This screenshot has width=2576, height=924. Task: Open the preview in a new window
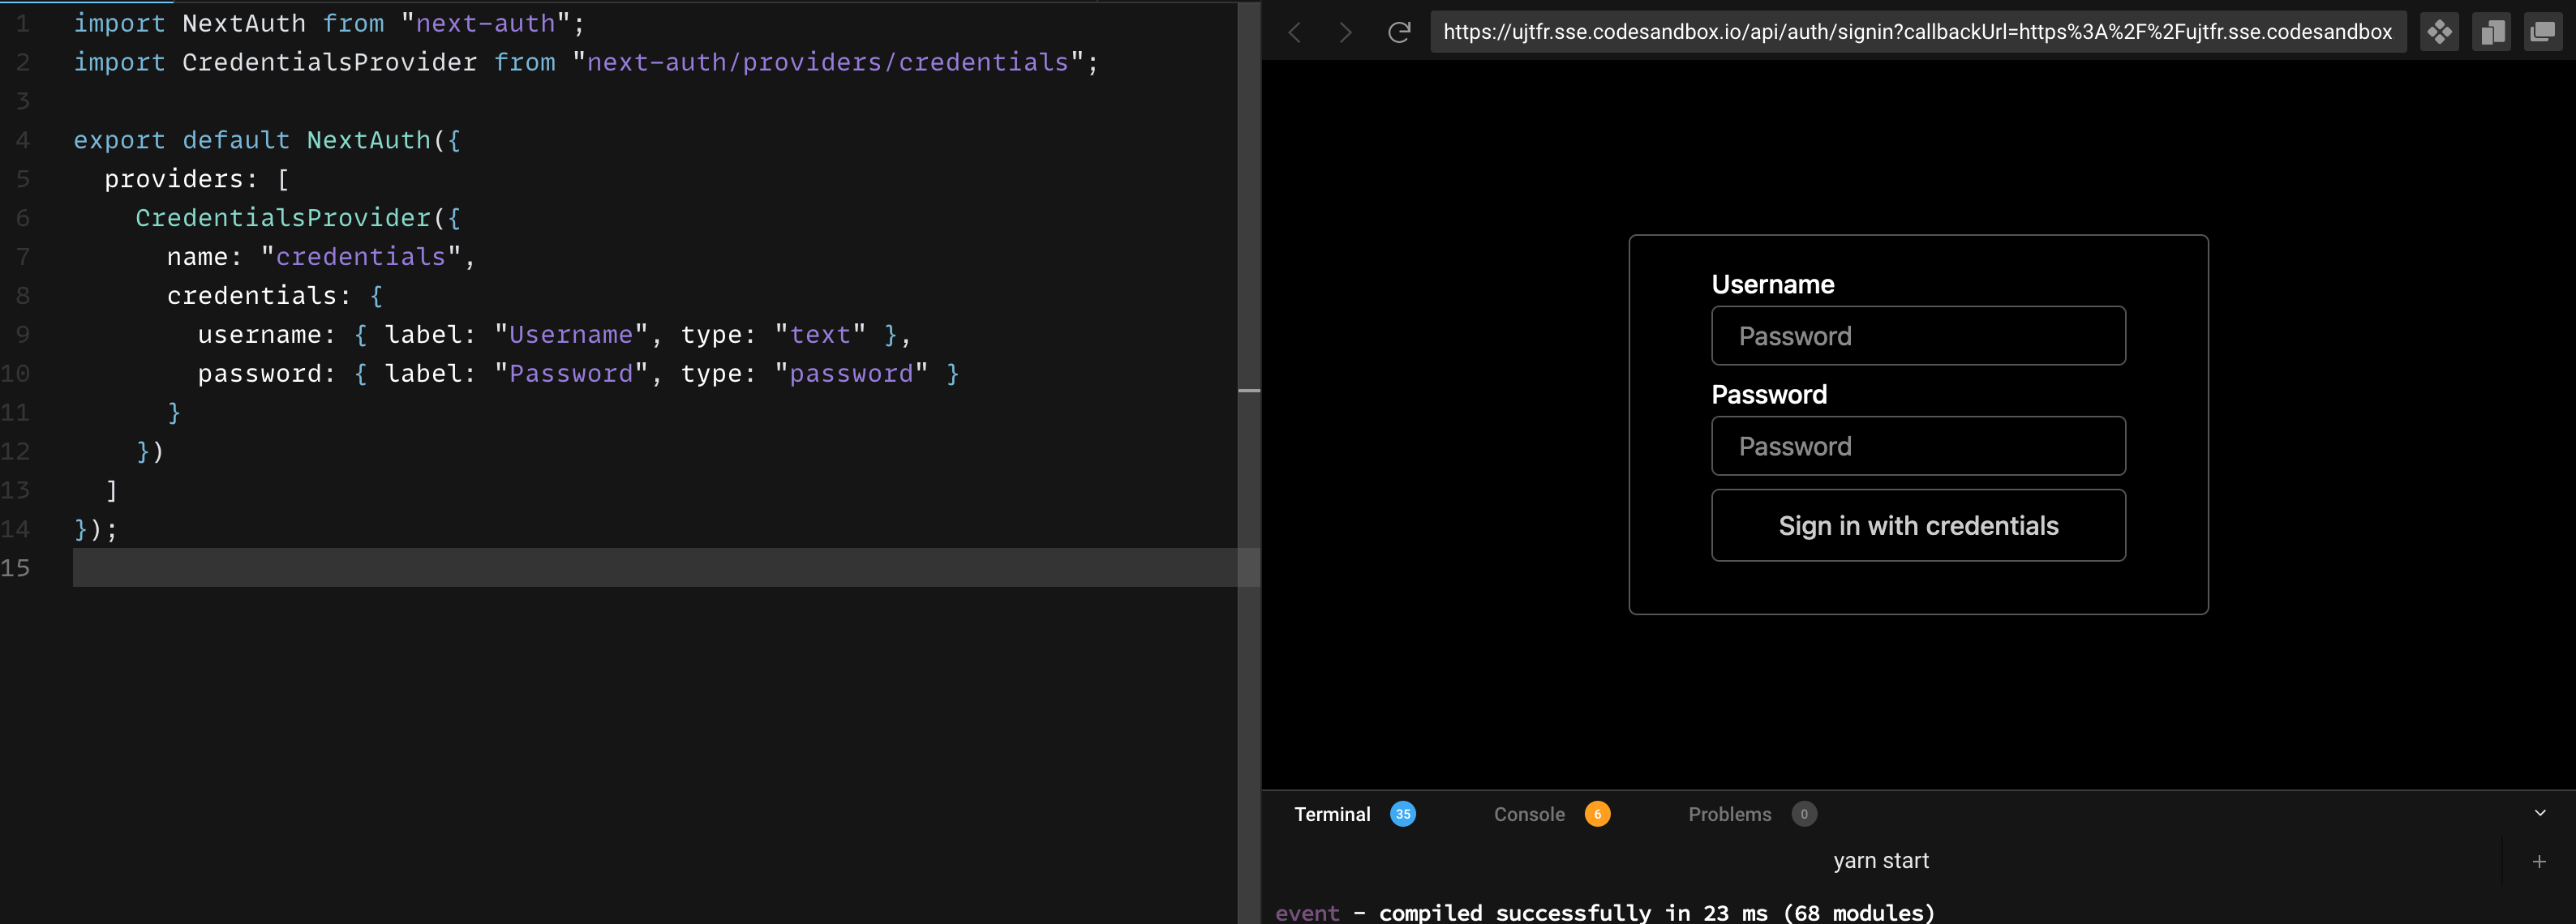2542,33
